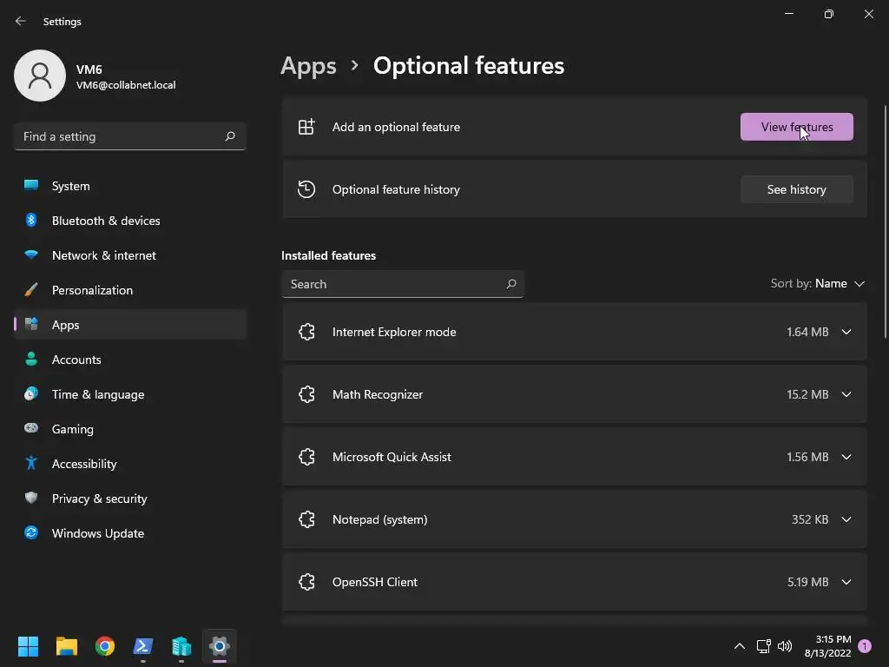Open the Windows Update section
The image size is (889, 667).
pyautogui.click(x=97, y=533)
